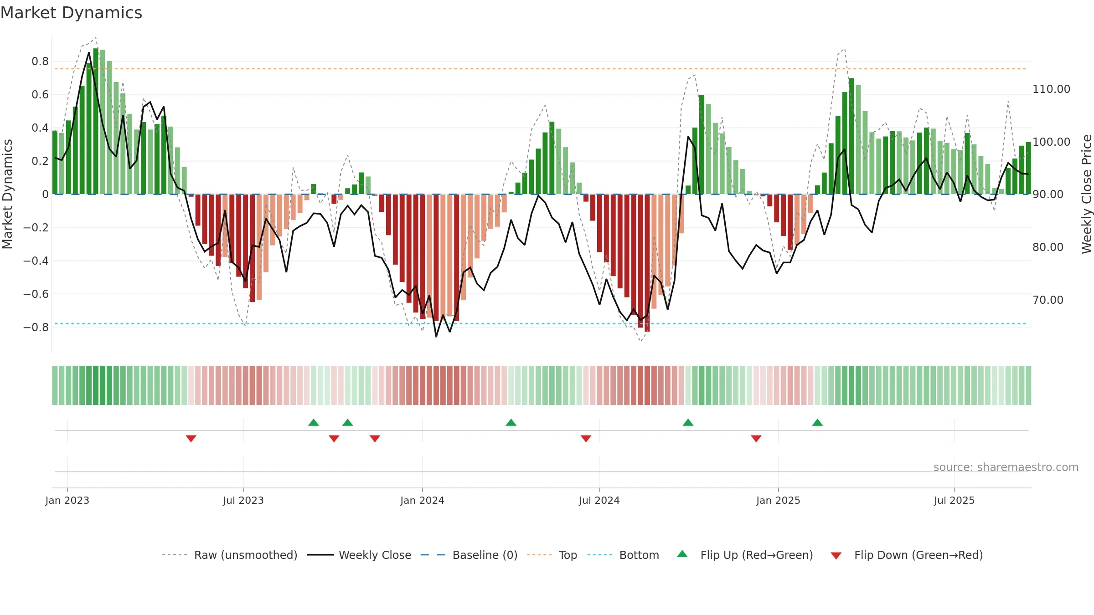1094x615 pixels.
Task: Click the Jul 2024 x-axis label
Action: (x=599, y=501)
